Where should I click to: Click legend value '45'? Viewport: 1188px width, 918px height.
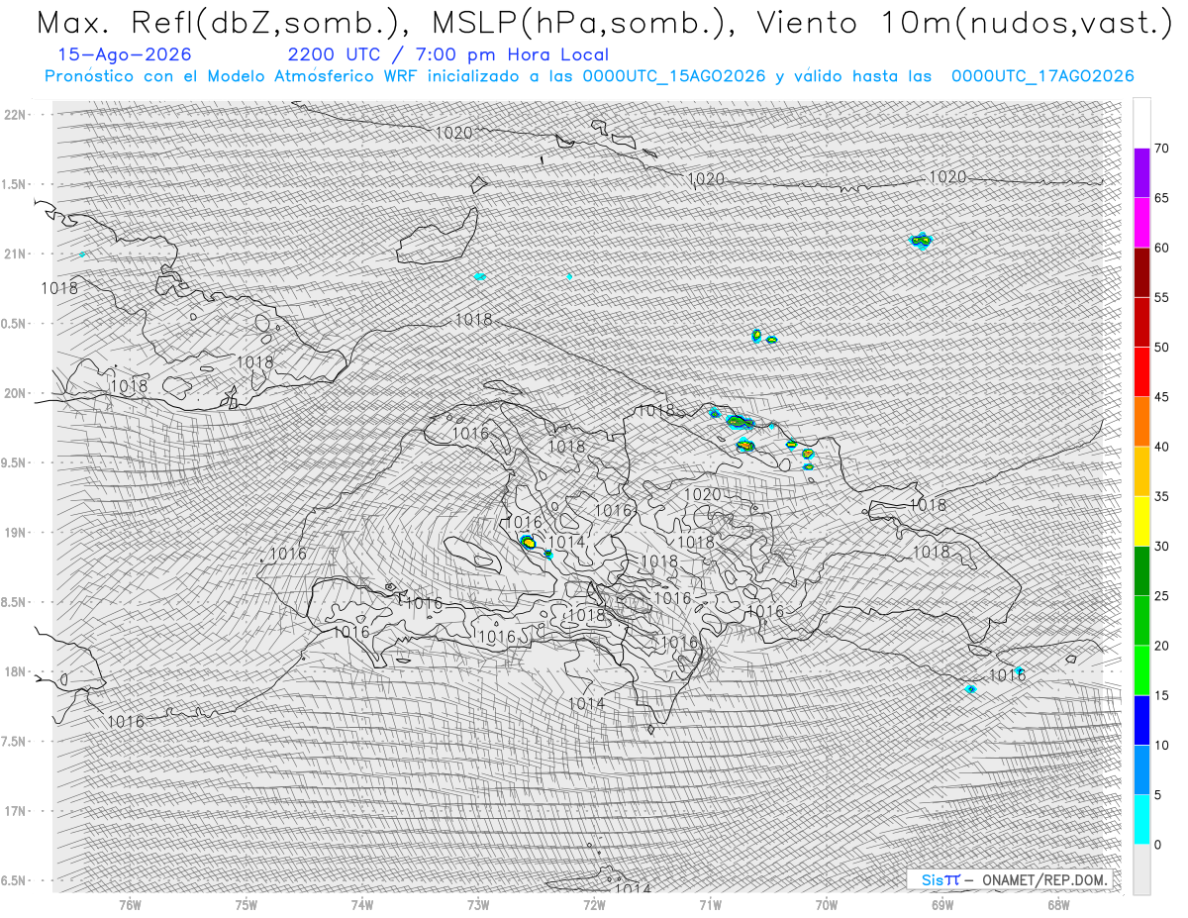1161,397
